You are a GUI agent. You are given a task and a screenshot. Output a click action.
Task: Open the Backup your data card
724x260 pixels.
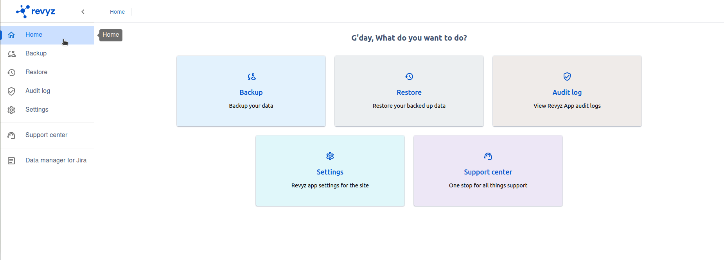click(x=251, y=91)
